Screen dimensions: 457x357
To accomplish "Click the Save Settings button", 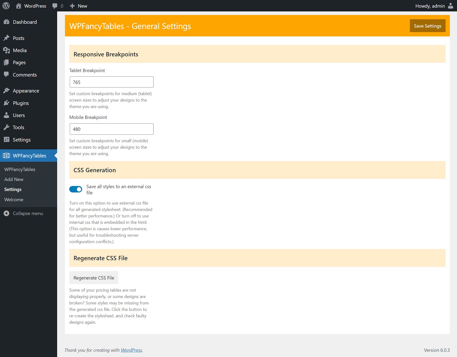I will 427,26.
